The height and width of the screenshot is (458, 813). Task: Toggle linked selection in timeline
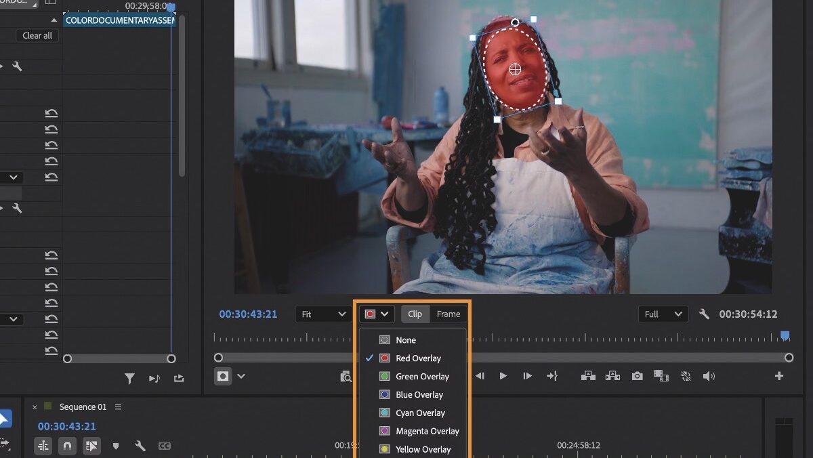click(91, 446)
